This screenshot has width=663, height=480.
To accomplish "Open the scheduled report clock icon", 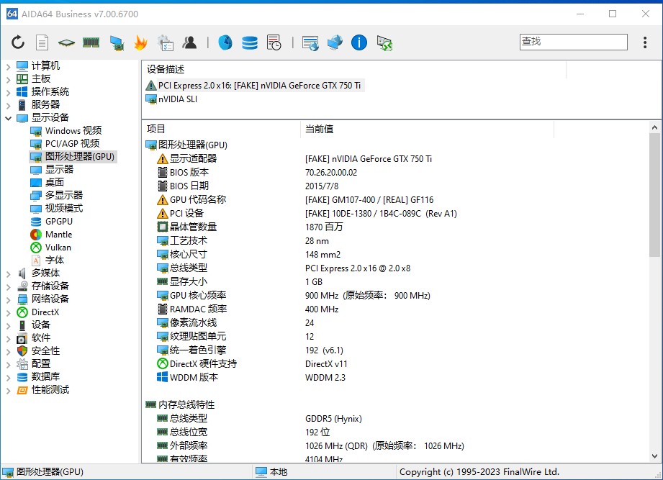I will pos(274,42).
